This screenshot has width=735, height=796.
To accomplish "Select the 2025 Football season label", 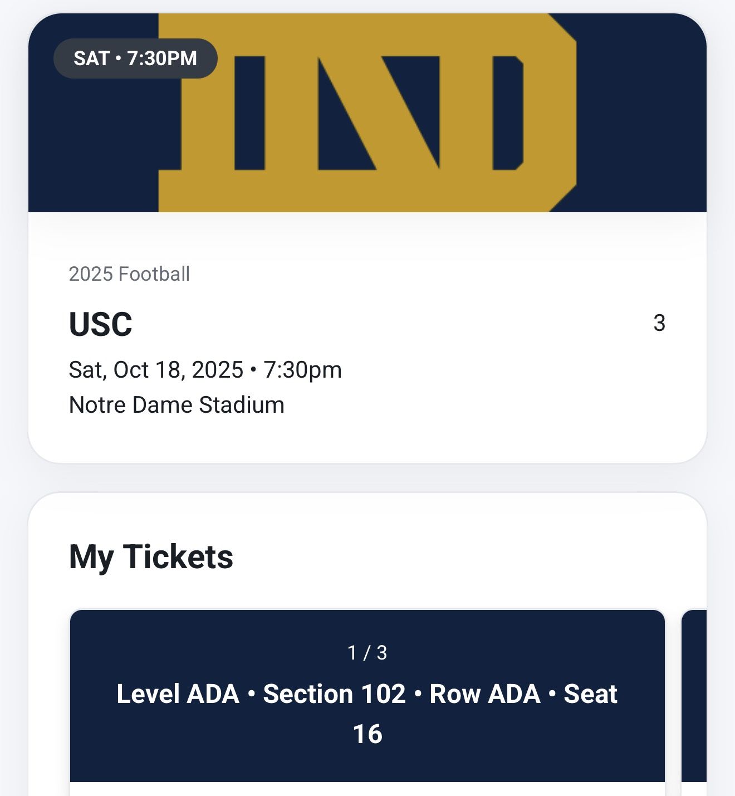I will click(x=129, y=274).
